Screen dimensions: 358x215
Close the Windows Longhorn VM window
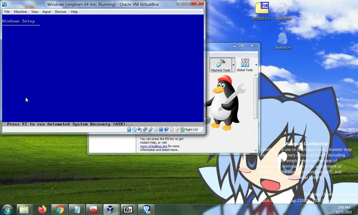point(197,3)
